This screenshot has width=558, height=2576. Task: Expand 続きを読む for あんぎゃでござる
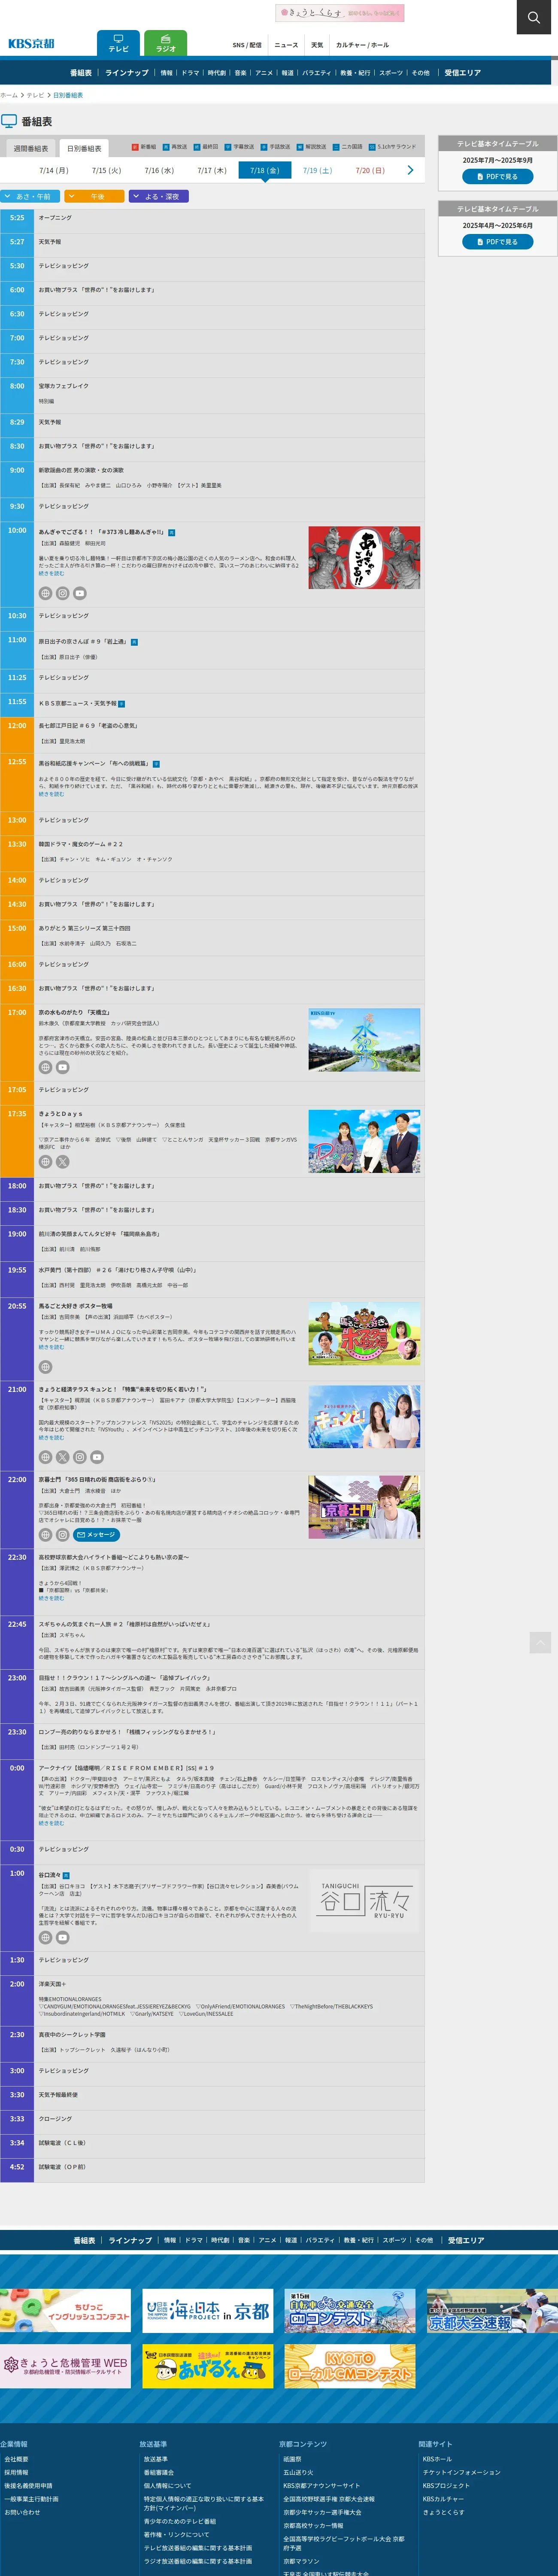tap(51, 574)
